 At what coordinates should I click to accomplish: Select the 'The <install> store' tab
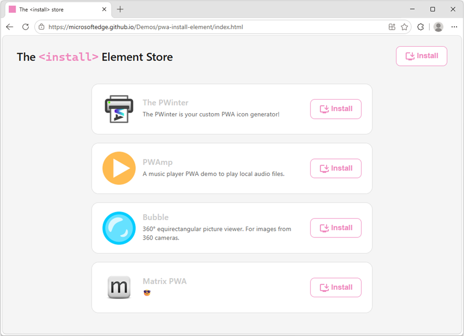pyautogui.click(x=58, y=10)
